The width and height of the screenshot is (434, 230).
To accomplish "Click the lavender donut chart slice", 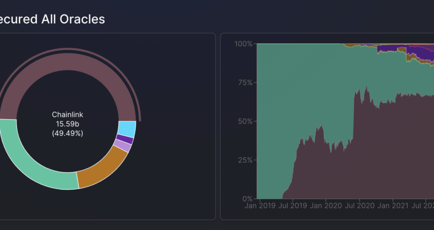I will [122, 146].
